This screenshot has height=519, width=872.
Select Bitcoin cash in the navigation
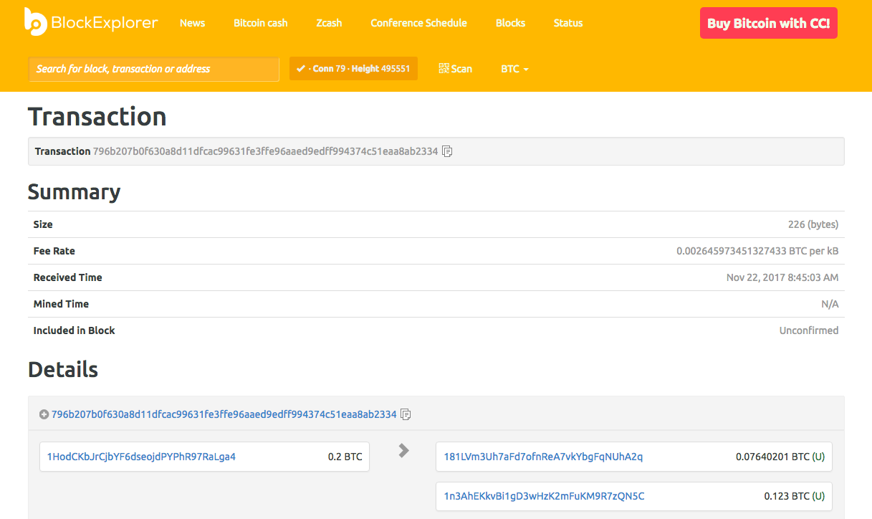[x=260, y=22]
